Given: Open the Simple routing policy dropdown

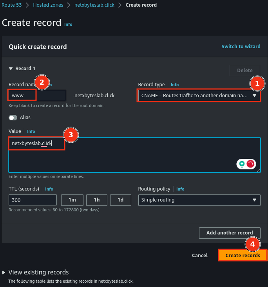Looking at the screenshot, I should tap(199, 200).
